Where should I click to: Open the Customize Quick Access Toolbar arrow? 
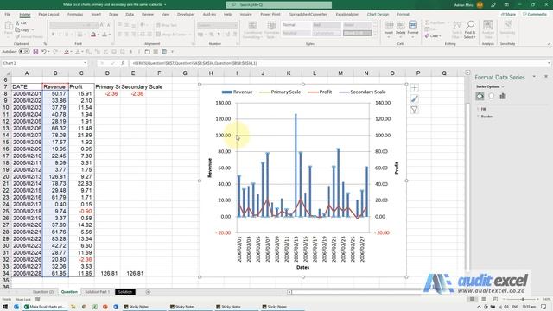click(173, 52)
